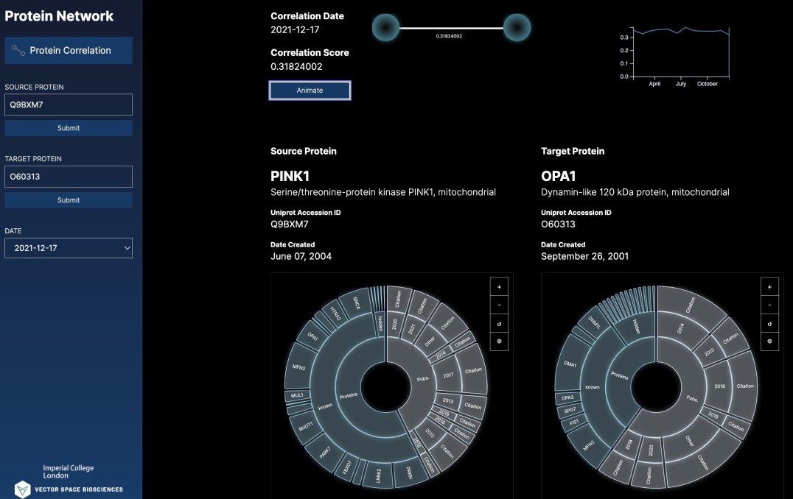Open the Date dropdown showing 2021-12-17

tap(69, 248)
